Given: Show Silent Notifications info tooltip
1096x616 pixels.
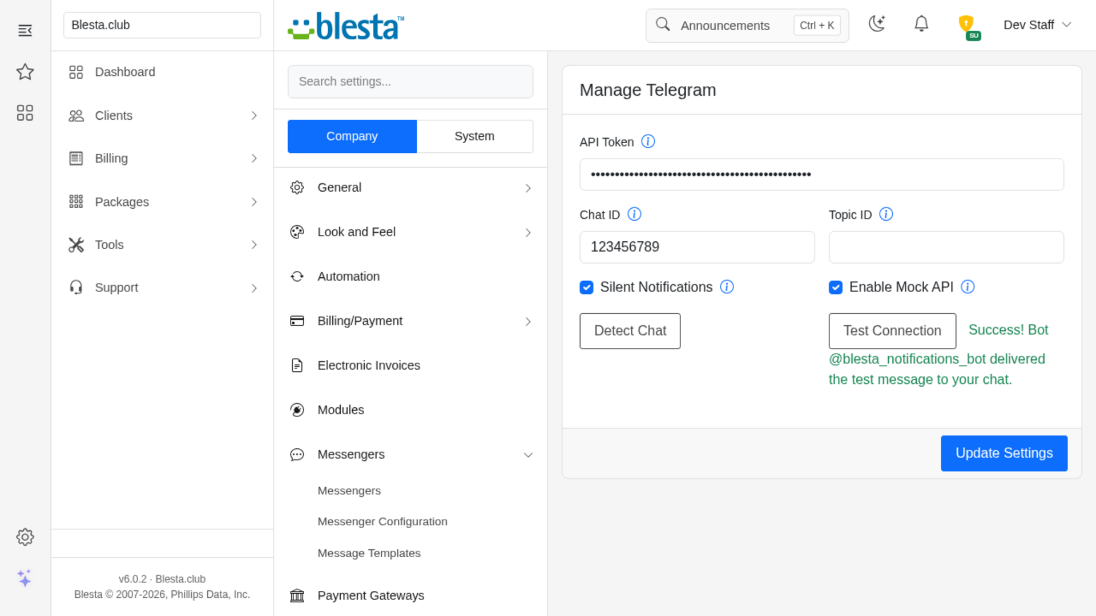Looking at the screenshot, I should 727,287.
